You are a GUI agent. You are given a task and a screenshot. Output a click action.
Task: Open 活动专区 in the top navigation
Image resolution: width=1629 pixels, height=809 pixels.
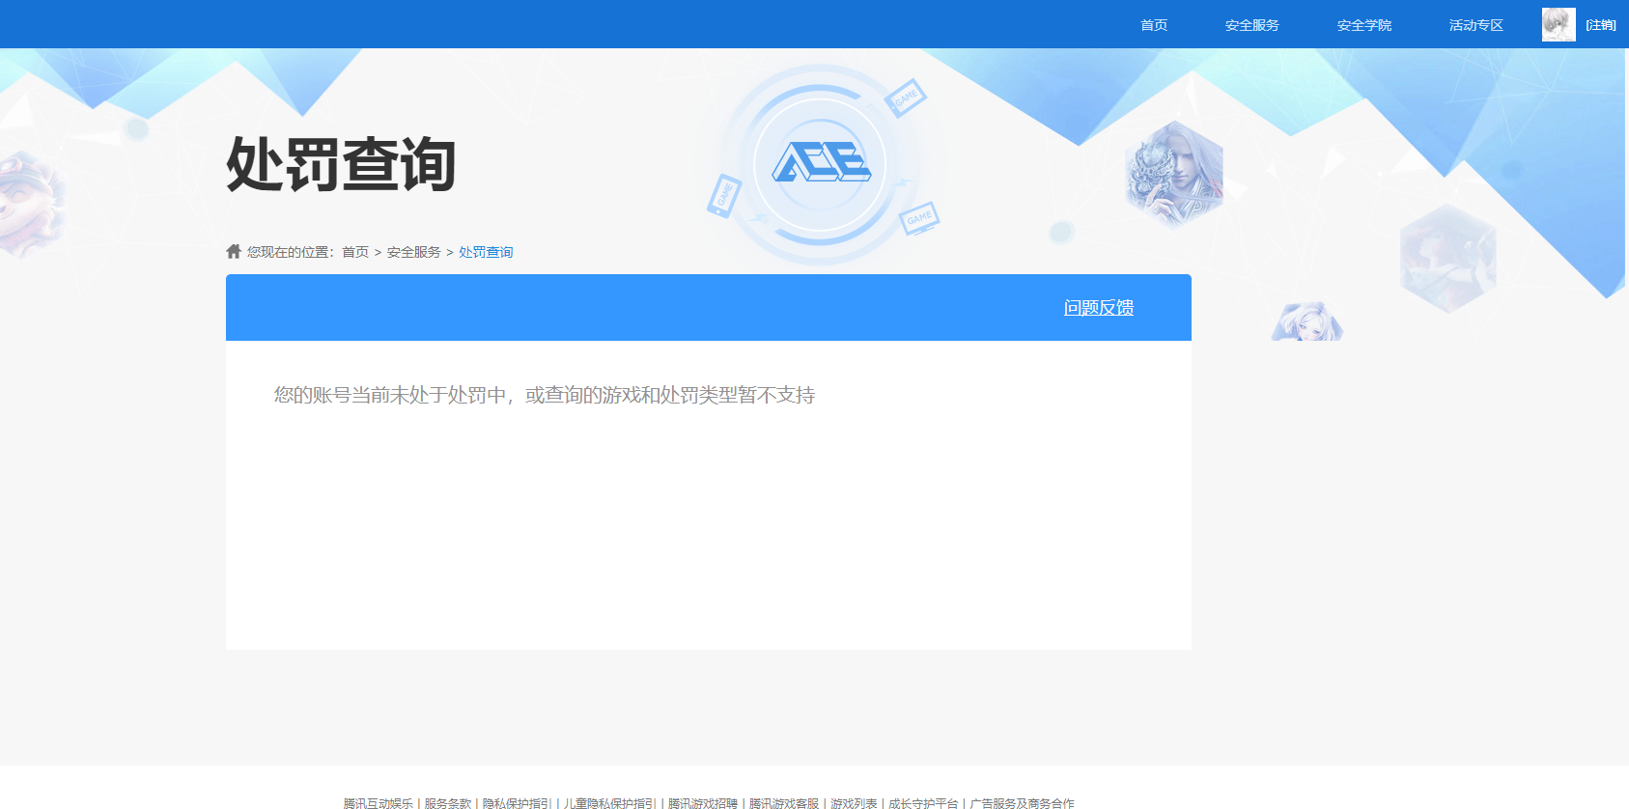[x=1476, y=25]
